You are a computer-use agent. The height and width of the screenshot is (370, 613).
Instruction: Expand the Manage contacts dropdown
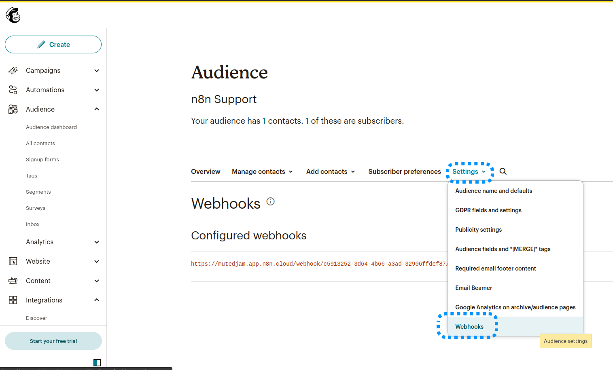tap(262, 171)
